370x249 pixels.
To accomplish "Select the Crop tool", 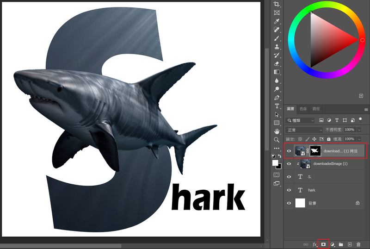I will [277, 4].
